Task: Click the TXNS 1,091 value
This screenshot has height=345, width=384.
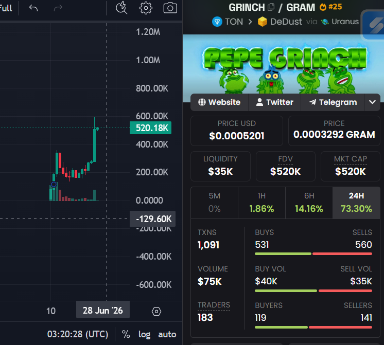Action: (208, 245)
